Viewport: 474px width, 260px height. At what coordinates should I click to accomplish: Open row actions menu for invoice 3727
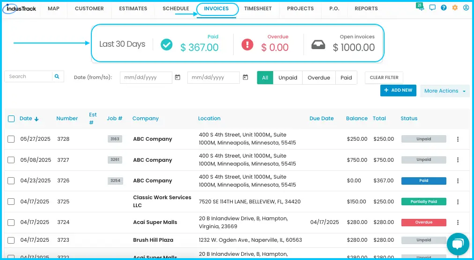point(458,160)
